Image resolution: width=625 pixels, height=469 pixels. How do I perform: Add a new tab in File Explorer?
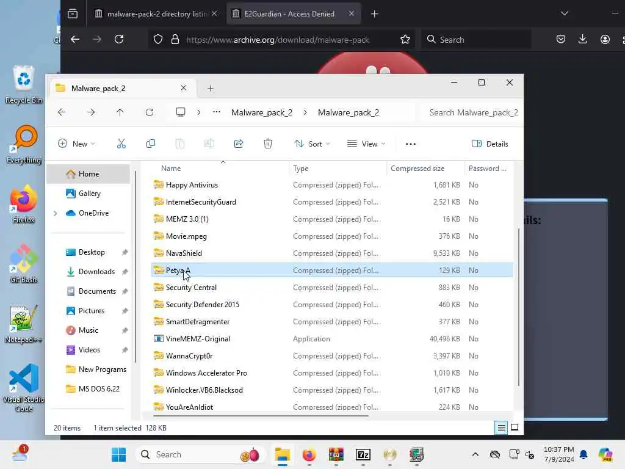point(211,88)
